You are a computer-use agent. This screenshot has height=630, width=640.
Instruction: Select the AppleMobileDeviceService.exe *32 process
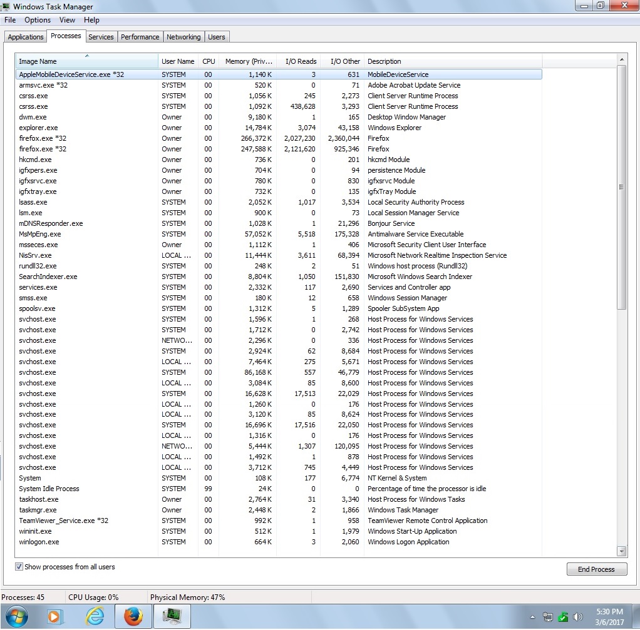pyautogui.click(x=279, y=74)
